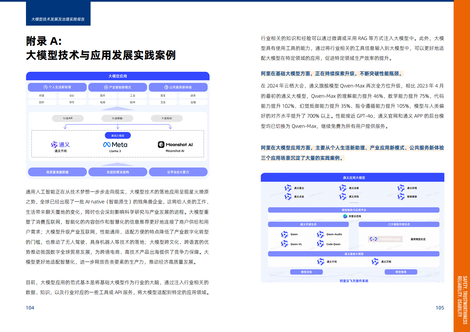Click the 软件 pill
Image resolution: width=470 pixels, height=332 pixels.
pyautogui.click(x=133, y=102)
